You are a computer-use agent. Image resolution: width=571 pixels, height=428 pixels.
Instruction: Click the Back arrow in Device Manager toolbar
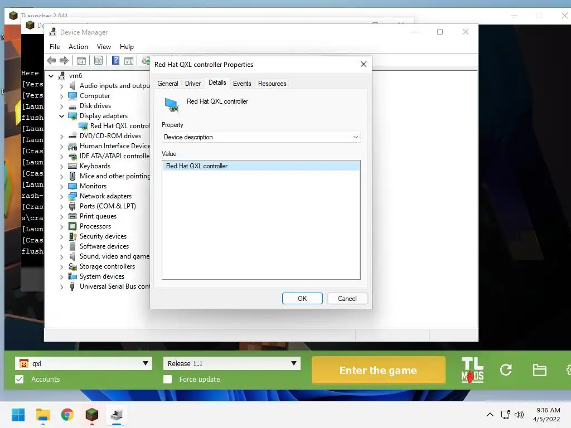pos(51,60)
